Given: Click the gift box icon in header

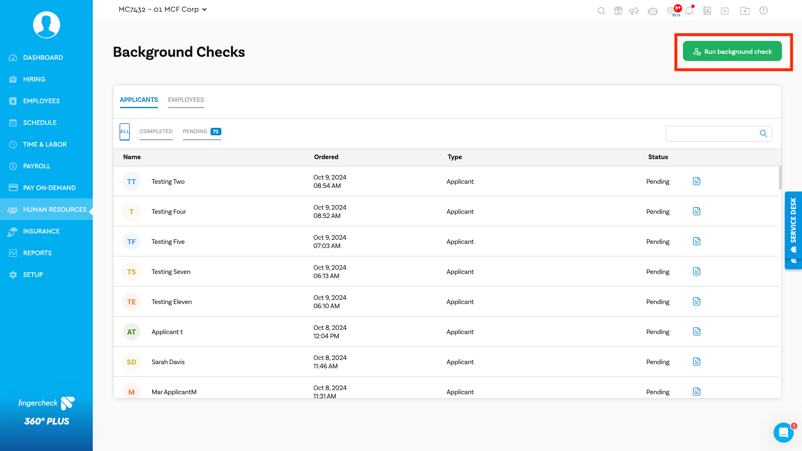Looking at the screenshot, I should tap(618, 11).
